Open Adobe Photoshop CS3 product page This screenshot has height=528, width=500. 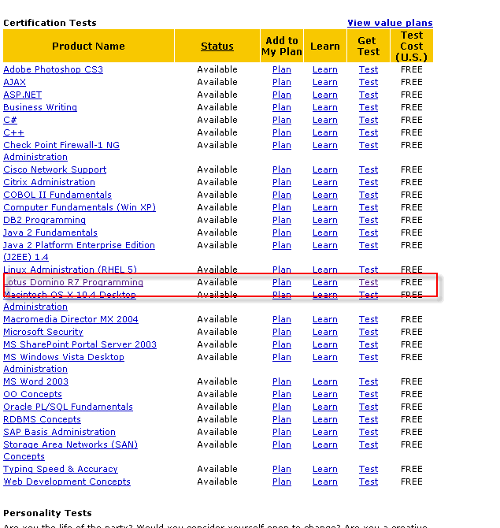(54, 69)
